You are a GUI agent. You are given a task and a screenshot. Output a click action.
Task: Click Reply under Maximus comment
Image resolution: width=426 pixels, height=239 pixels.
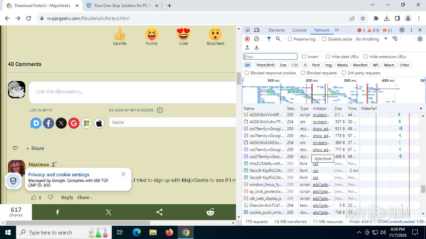[67, 198]
